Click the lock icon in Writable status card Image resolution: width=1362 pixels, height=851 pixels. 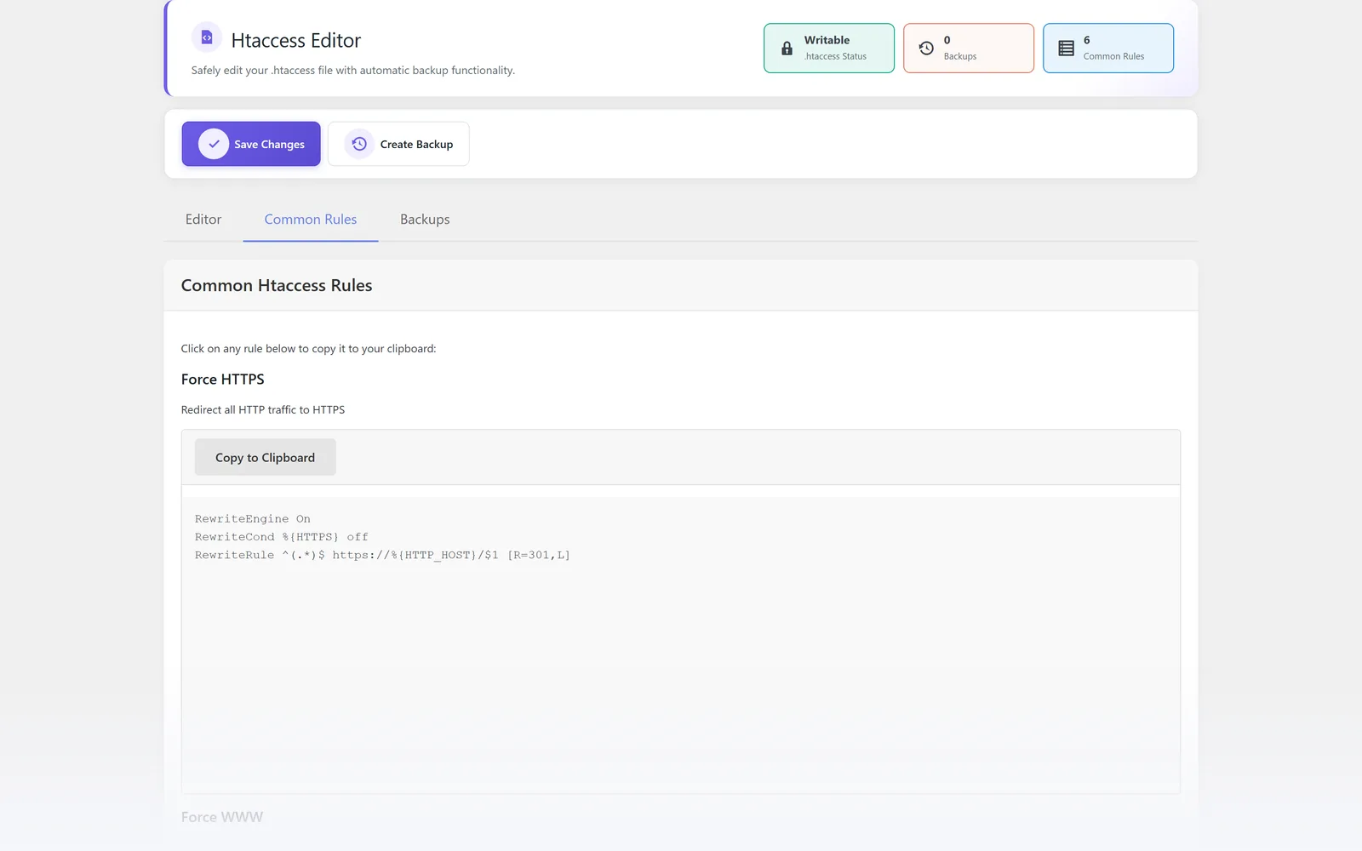coord(787,49)
